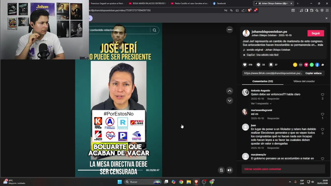Expand the description with 'más'
Viewport: 331px width, 186px height.
click(x=320, y=45)
